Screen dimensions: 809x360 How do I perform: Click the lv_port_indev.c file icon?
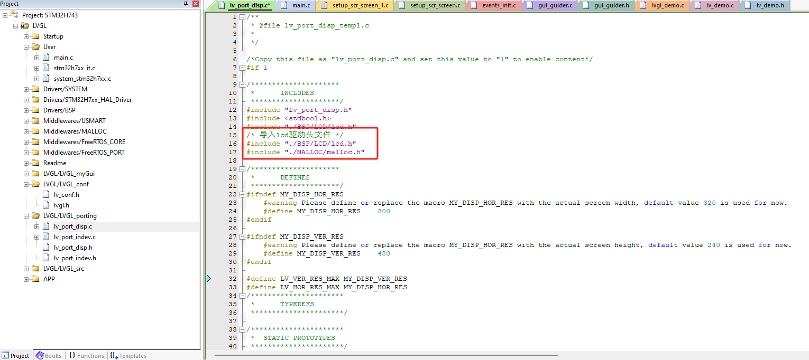coord(46,236)
